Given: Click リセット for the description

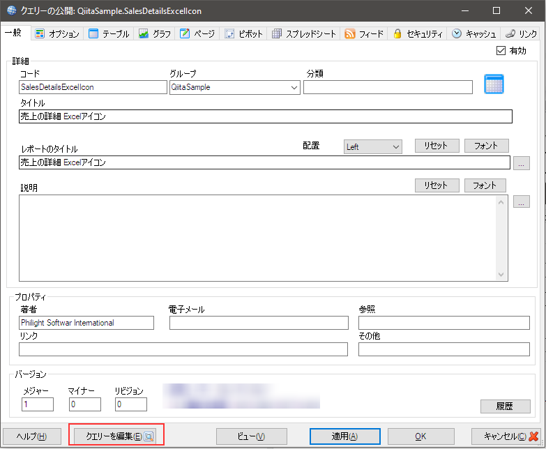Looking at the screenshot, I should (437, 185).
